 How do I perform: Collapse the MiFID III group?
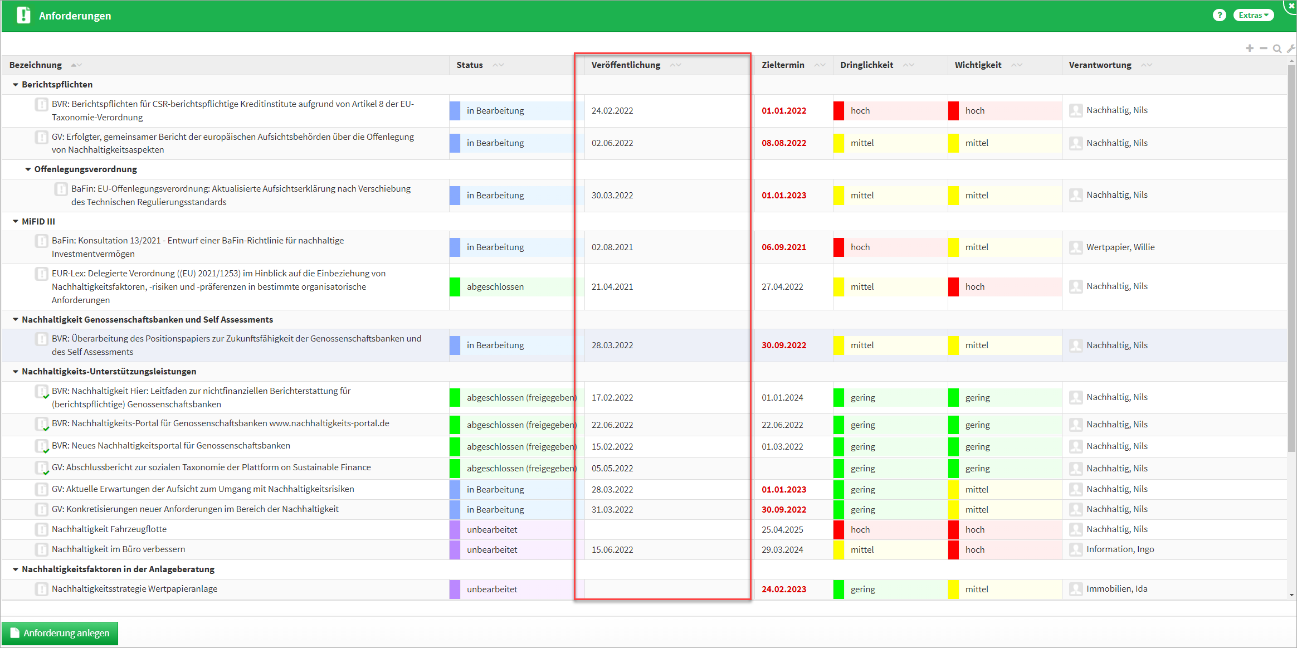click(x=16, y=222)
